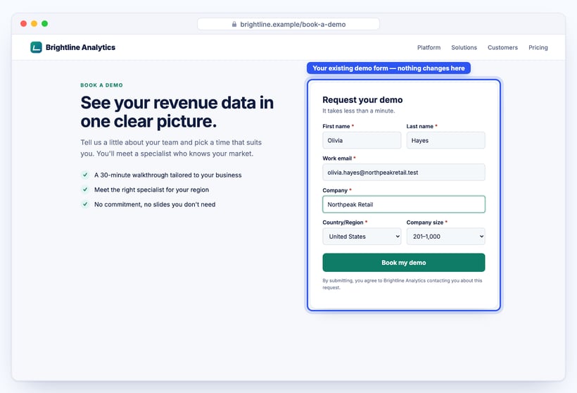Click the 'It takes less than a minute.' text
The image size is (577, 393).
point(359,111)
